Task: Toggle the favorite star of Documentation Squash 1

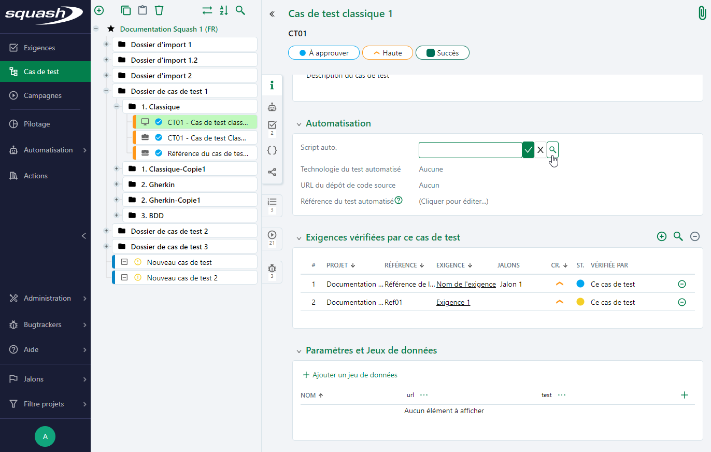Action: click(110, 29)
